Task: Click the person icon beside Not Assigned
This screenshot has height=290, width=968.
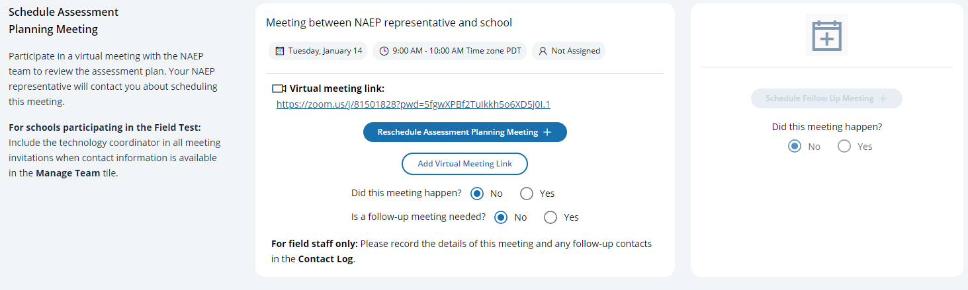Action: pos(543,51)
